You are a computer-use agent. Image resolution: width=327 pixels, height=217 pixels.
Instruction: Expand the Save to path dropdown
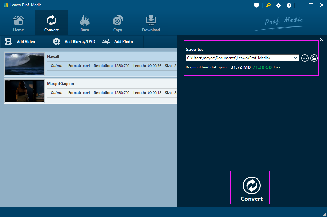pos(296,58)
